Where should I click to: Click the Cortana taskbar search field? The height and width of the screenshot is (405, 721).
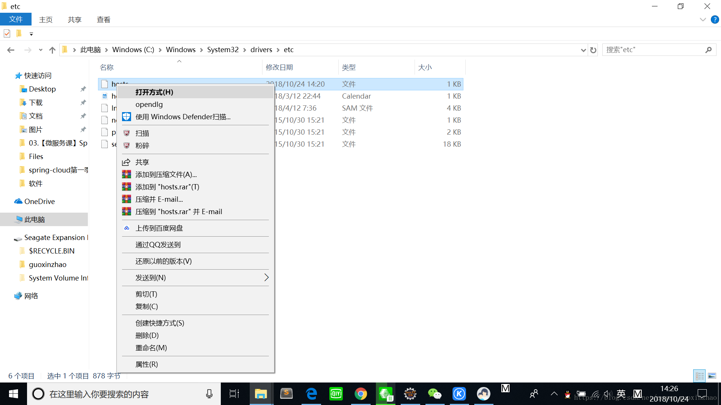tap(124, 394)
